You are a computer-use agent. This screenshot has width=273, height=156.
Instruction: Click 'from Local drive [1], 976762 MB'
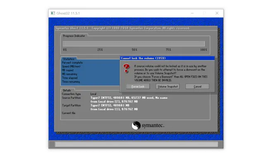point(114,109)
